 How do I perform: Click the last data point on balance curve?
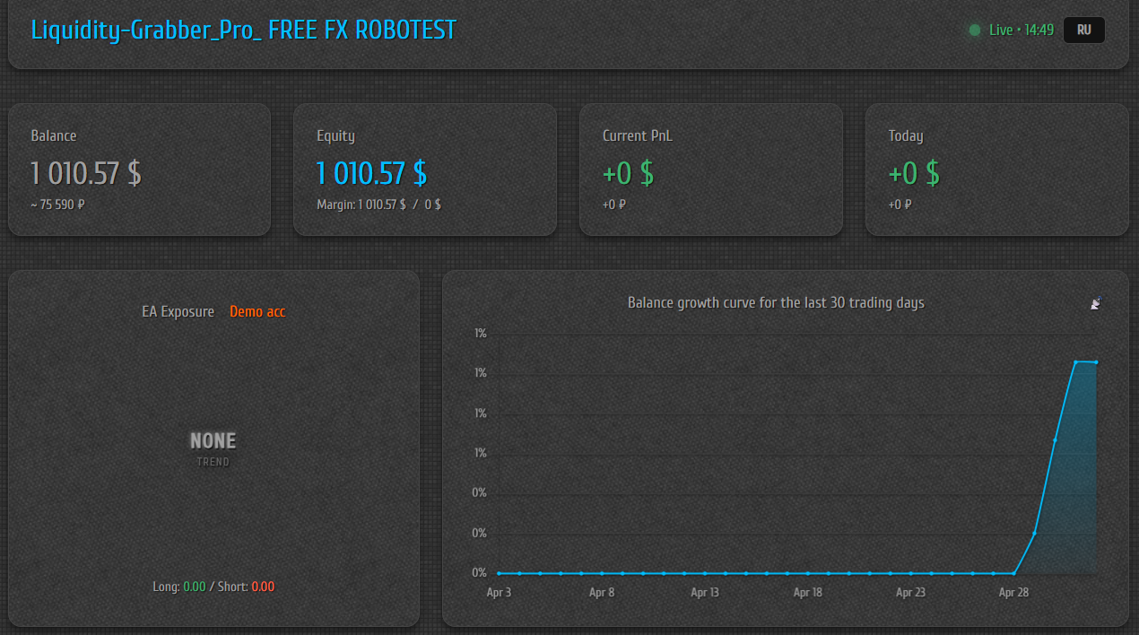[1096, 362]
